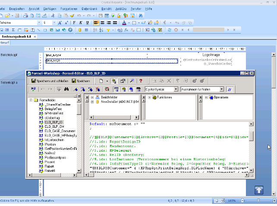The height and width of the screenshot is (206, 277).
Task: Toggle bold formatting in main toolbar
Action: point(74,22)
